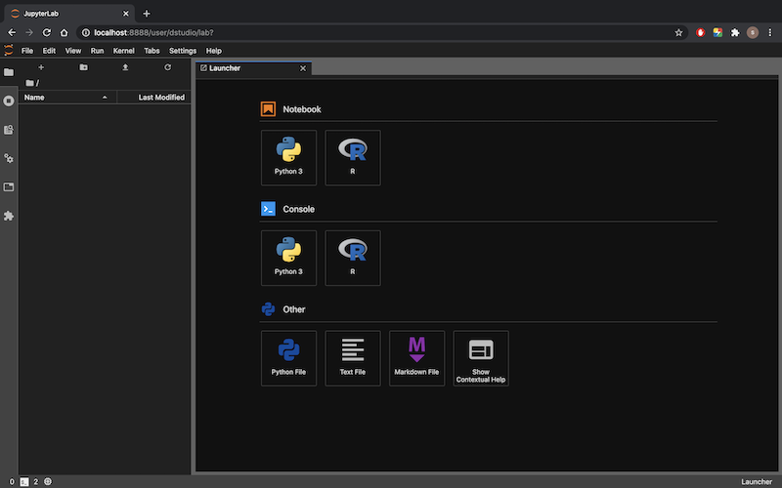Screen dimensions: 782x488
Task: Sort files by Last Modified column
Action: (154, 97)
